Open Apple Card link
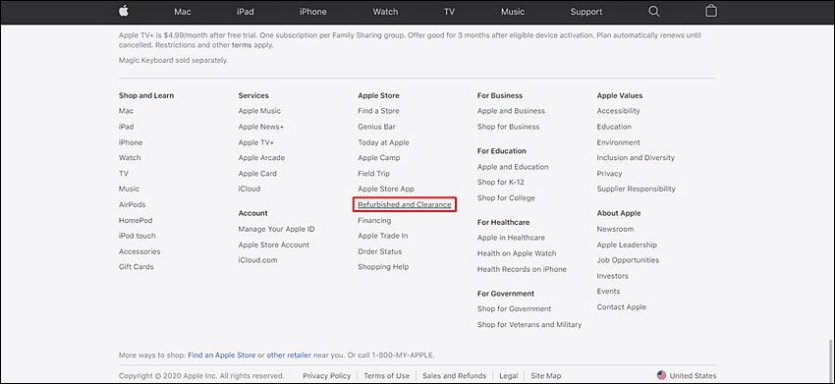The height and width of the screenshot is (384, 835). tap(257, 174)
